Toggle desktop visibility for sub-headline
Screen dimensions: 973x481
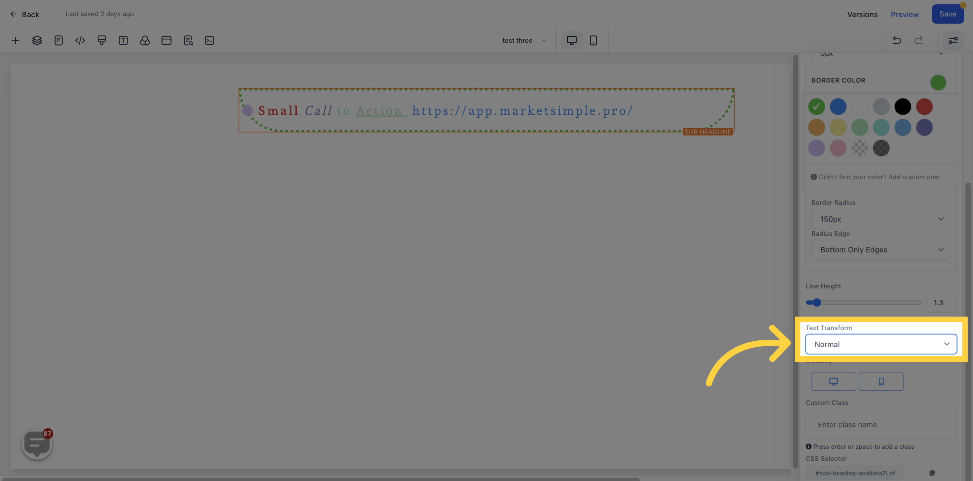(833, 381)
